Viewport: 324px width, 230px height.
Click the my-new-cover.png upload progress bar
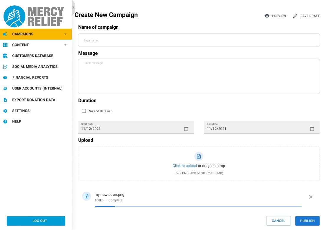[x=198, y=206]
